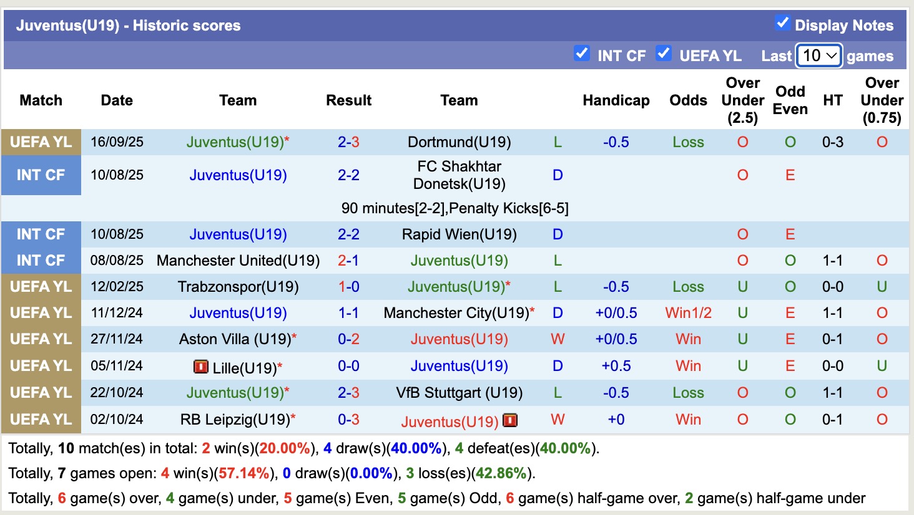Screen dimensions: 914x515
Task: Click the 1-1 score against Manchester City(U19)
Action: (348, 313)
